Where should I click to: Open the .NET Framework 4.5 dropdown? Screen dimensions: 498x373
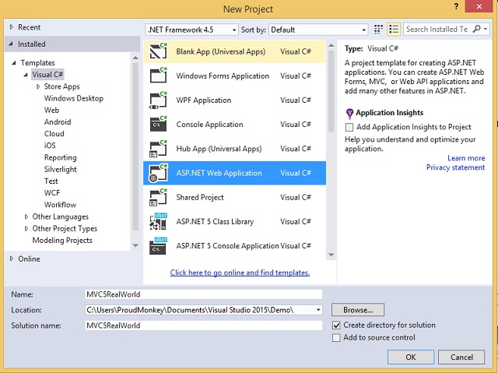click(192, 30)
